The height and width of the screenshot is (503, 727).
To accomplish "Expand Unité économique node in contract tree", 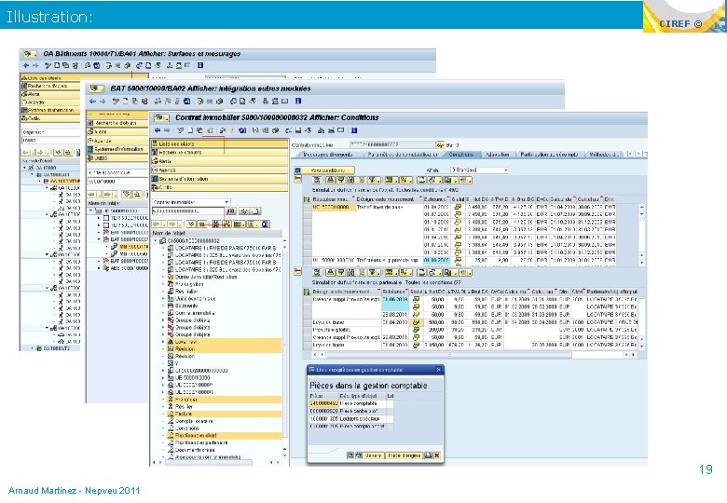I will click(x=163, y=299).
